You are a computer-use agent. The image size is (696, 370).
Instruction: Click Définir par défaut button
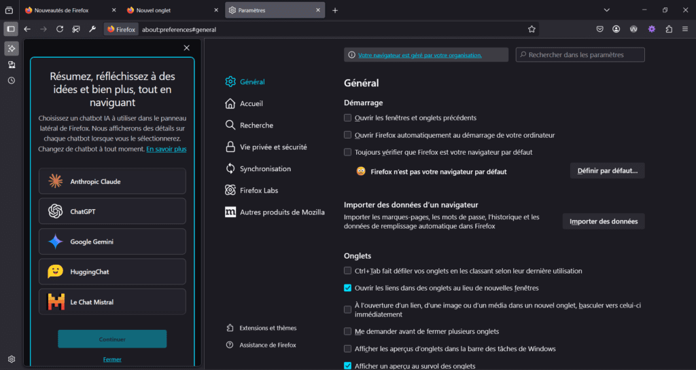tap(607, 170)
